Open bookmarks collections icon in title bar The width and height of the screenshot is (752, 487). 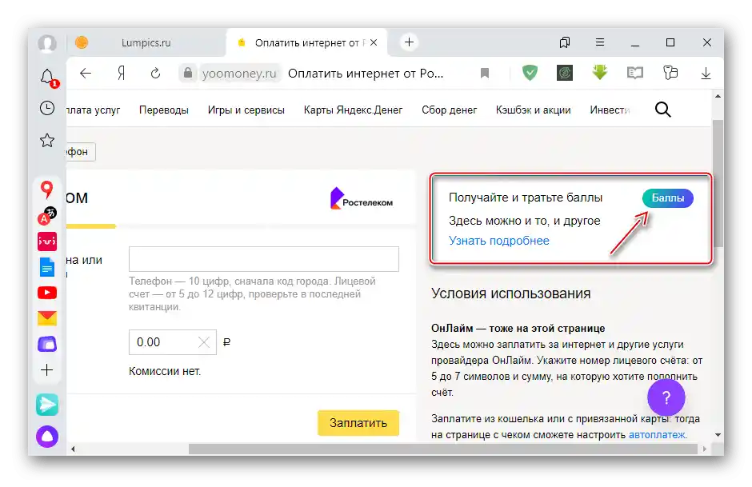click(565, 42)
